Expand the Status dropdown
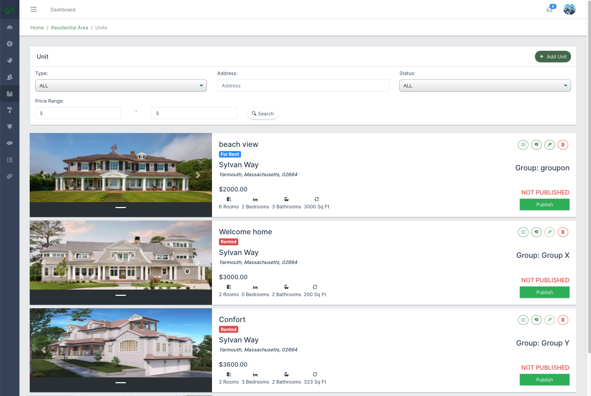This screenshot has width=591, height=396. coord(485,86)
